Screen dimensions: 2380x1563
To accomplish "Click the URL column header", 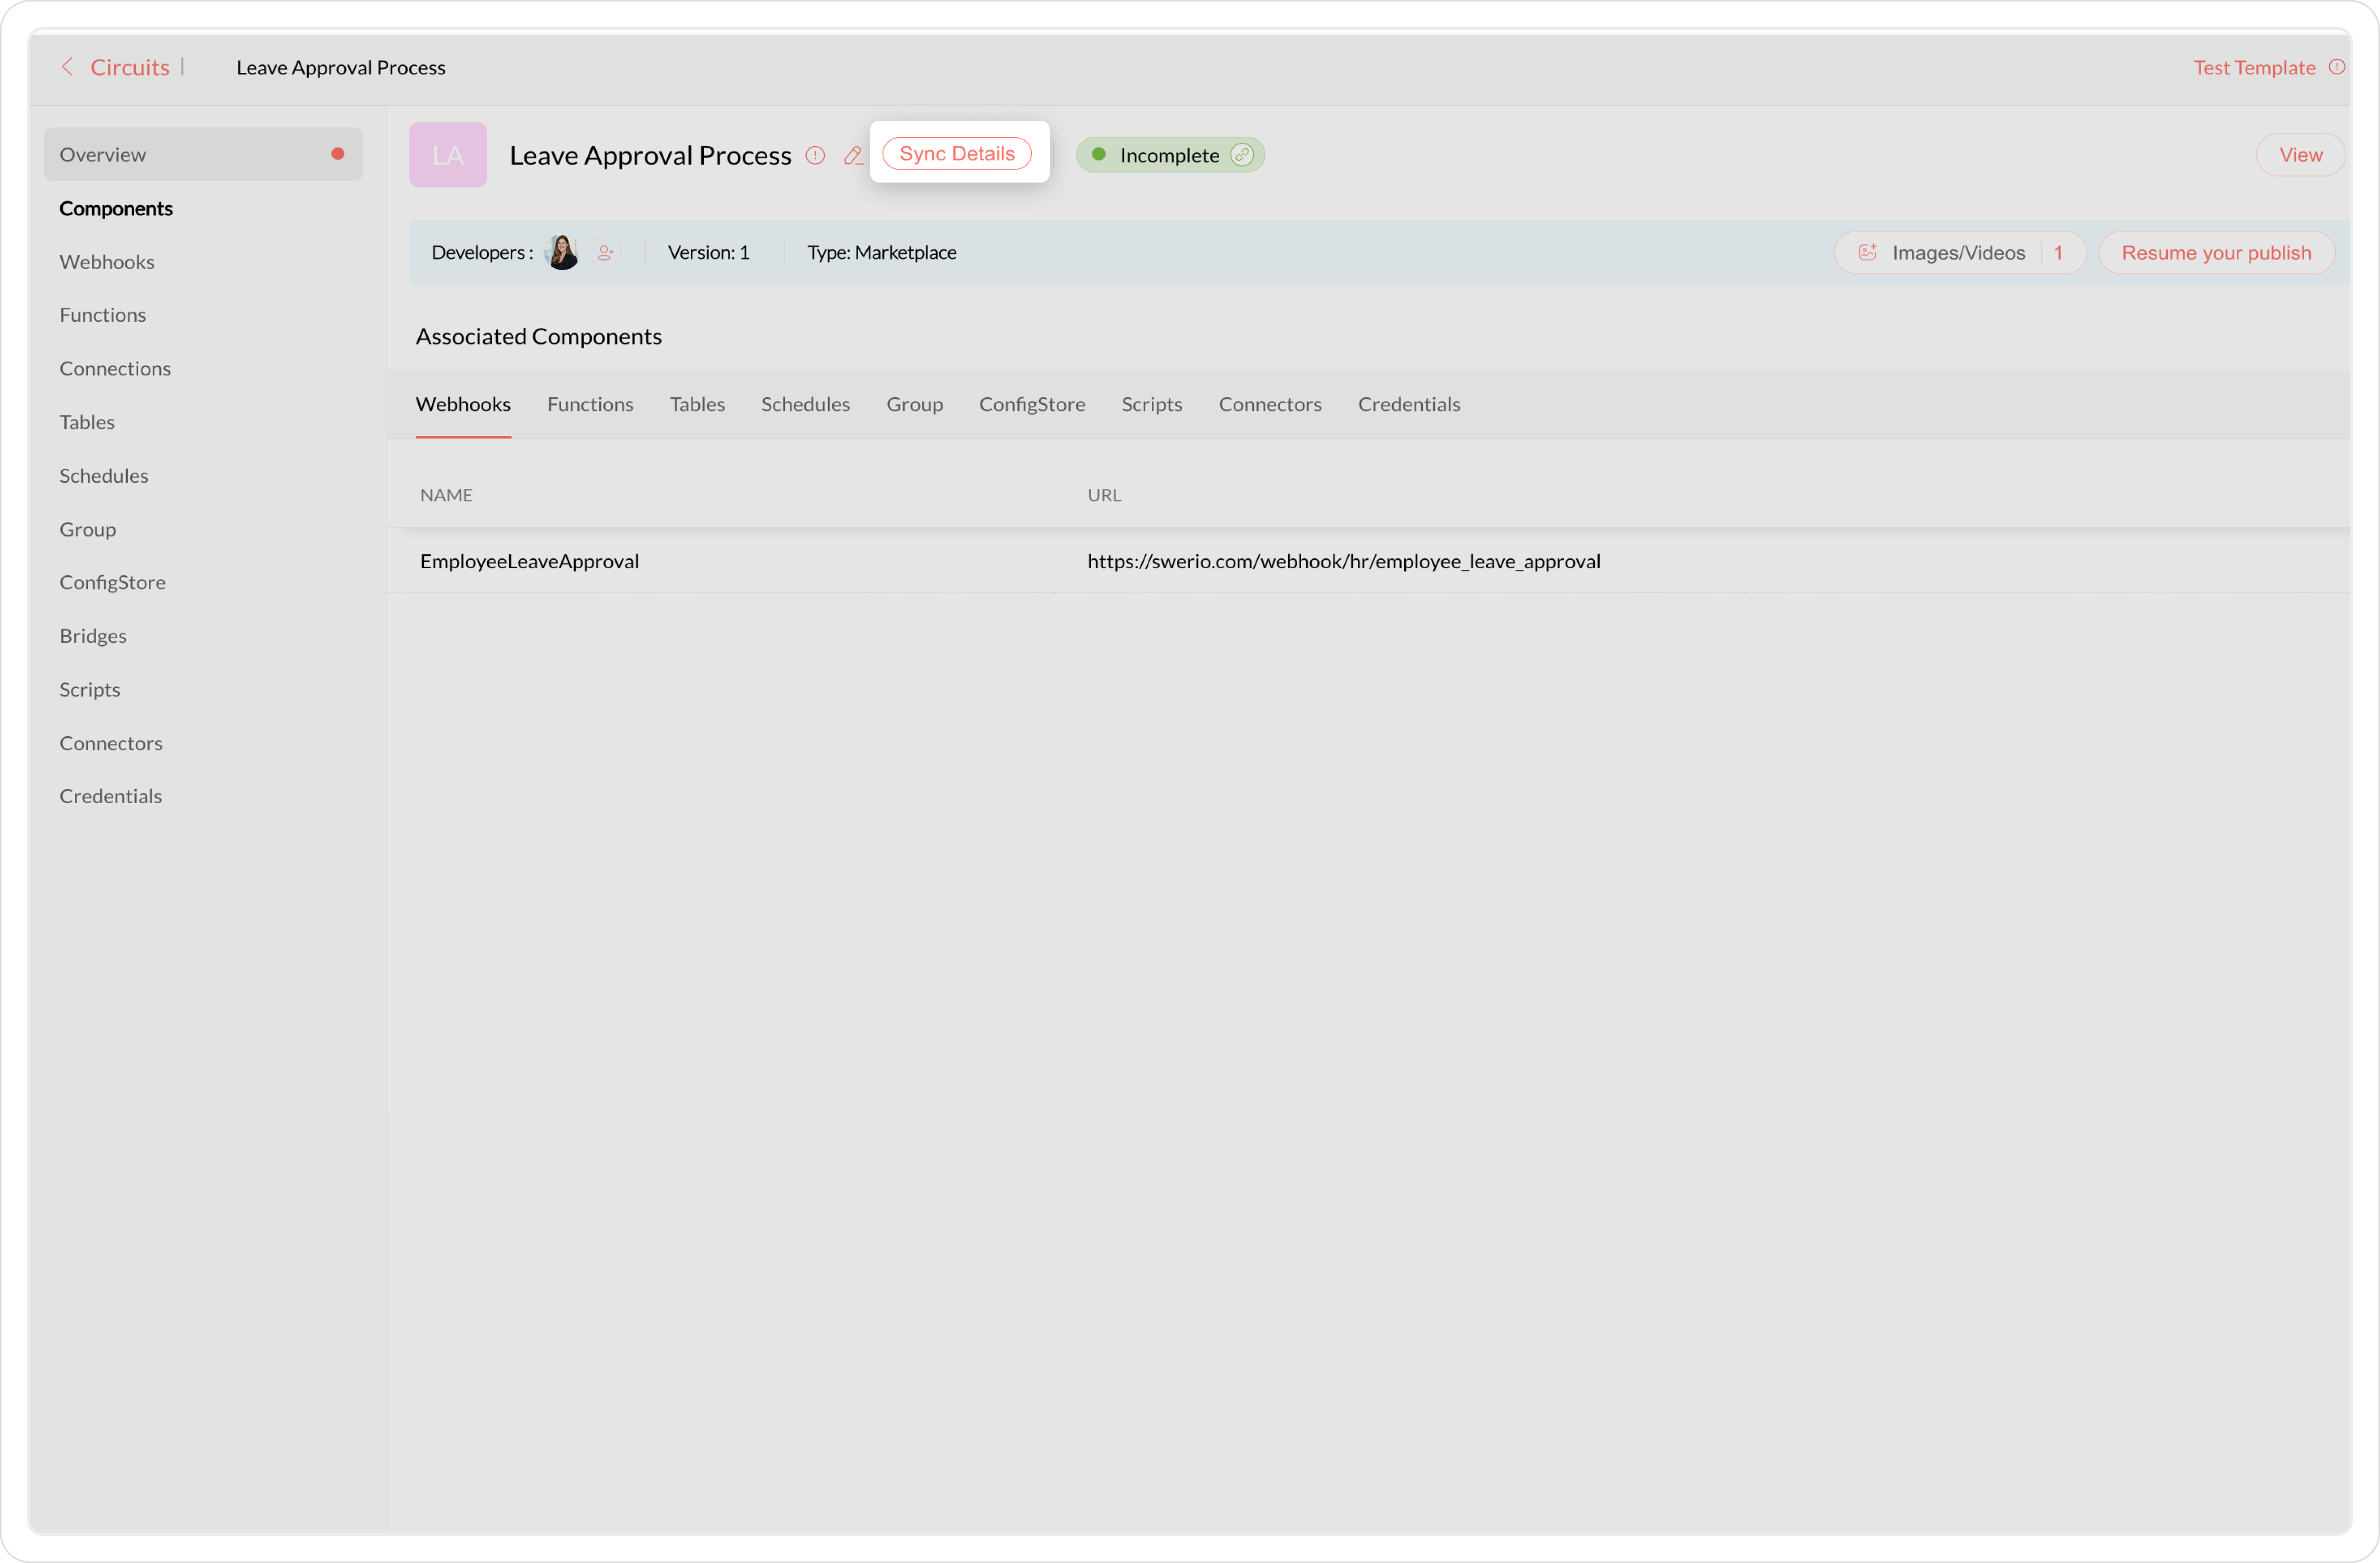I will (1104, 495).
